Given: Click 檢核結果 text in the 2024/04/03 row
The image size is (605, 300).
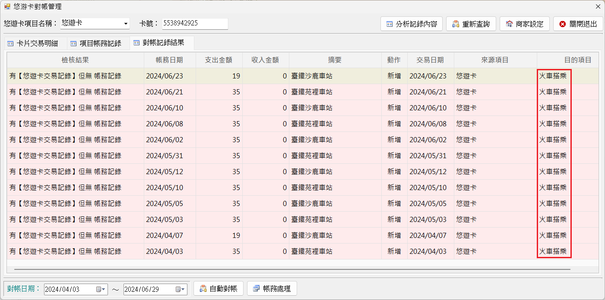Looking at the screenshot, I should point(65,251).
